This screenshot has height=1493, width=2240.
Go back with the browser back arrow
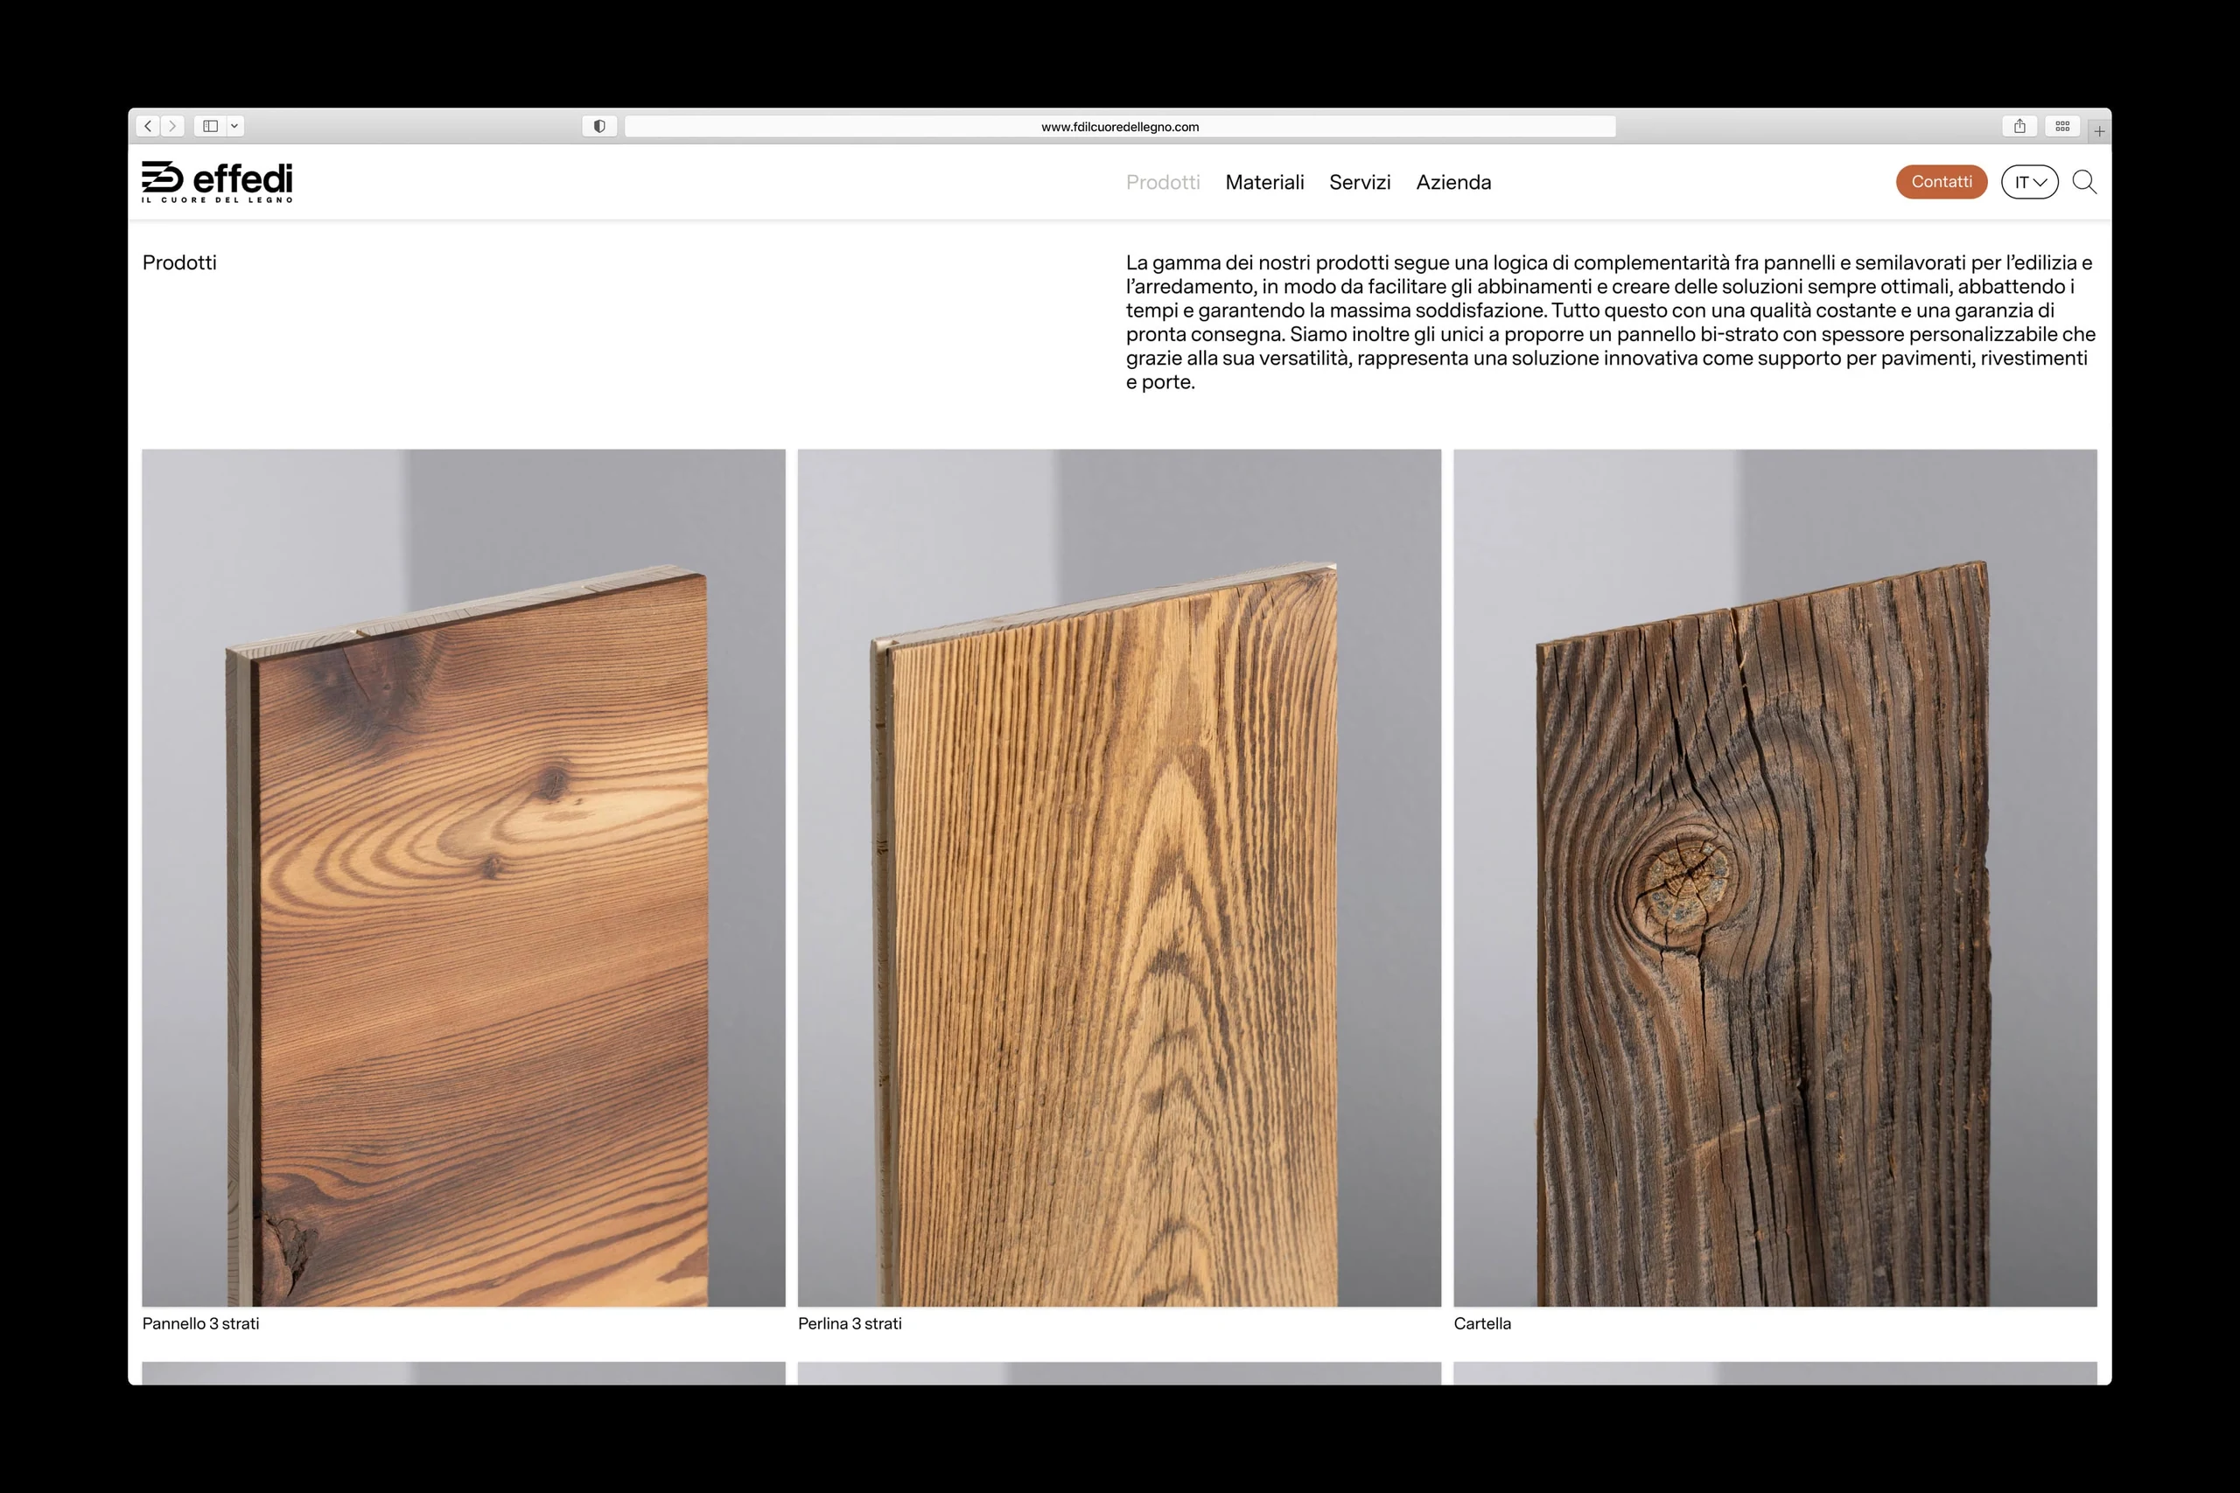(x=148, y=126)
